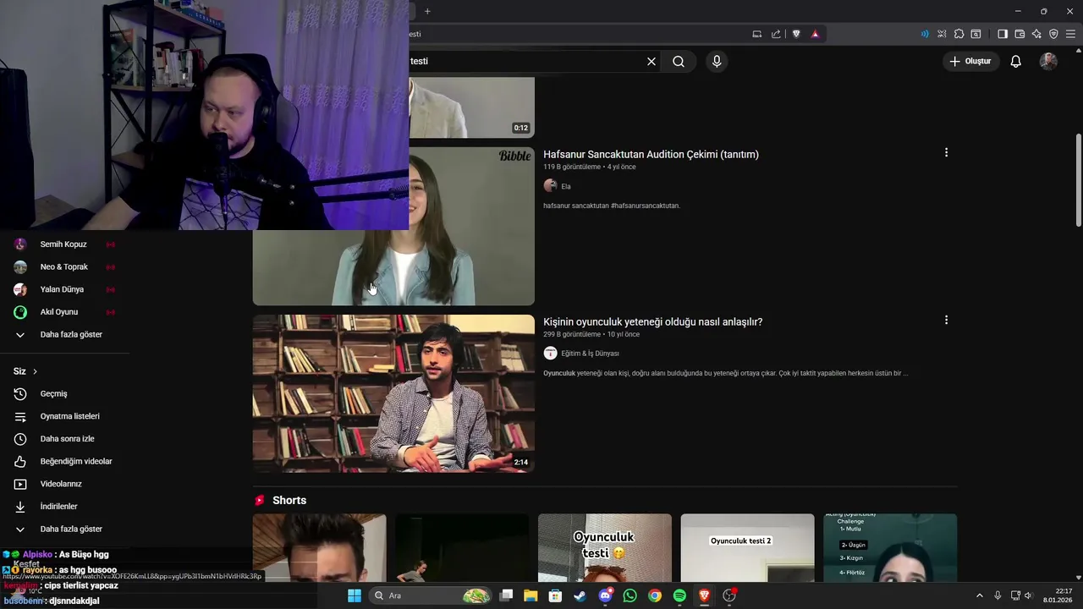Click the magnifier search button
The width and height of the screenshot is (1083, 609).
click(679, 61)
